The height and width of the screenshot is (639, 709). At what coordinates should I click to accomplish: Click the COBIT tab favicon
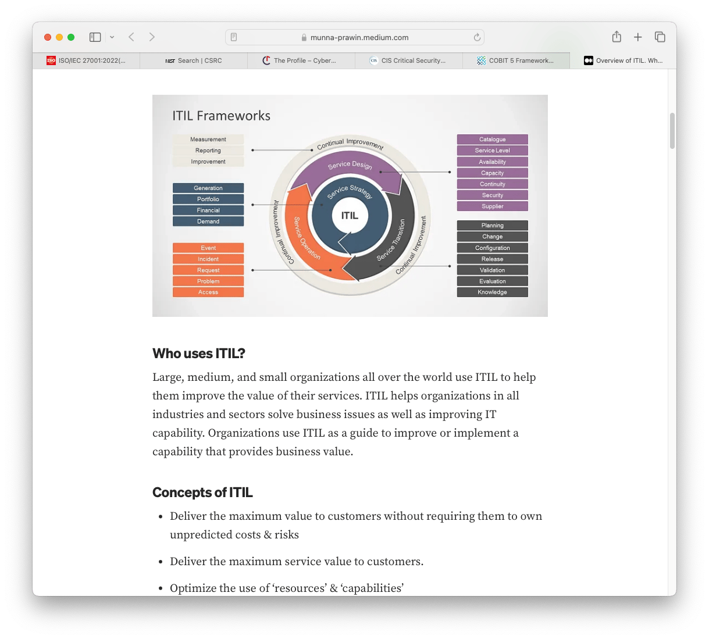[x=482, y=60]
